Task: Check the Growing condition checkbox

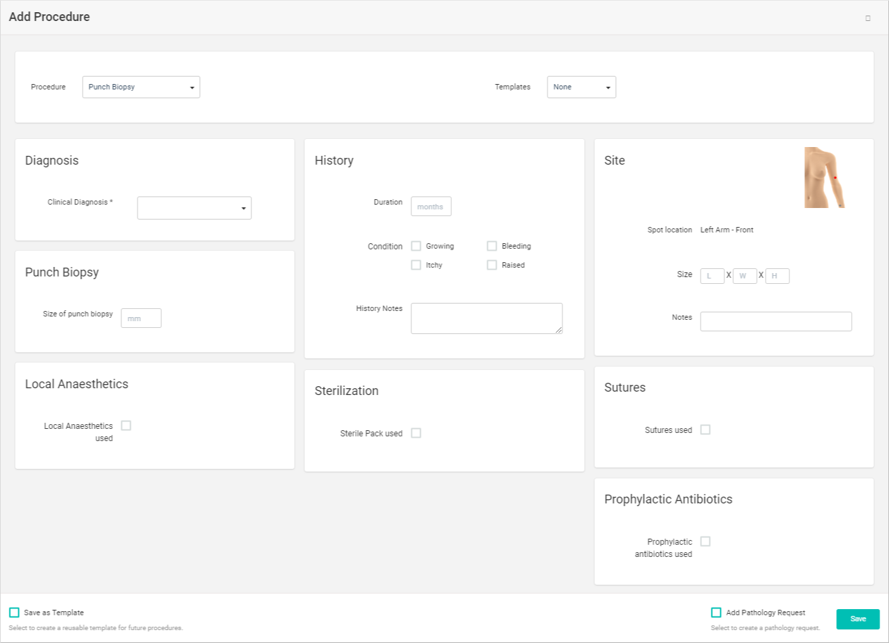Action: coord(416,246)
